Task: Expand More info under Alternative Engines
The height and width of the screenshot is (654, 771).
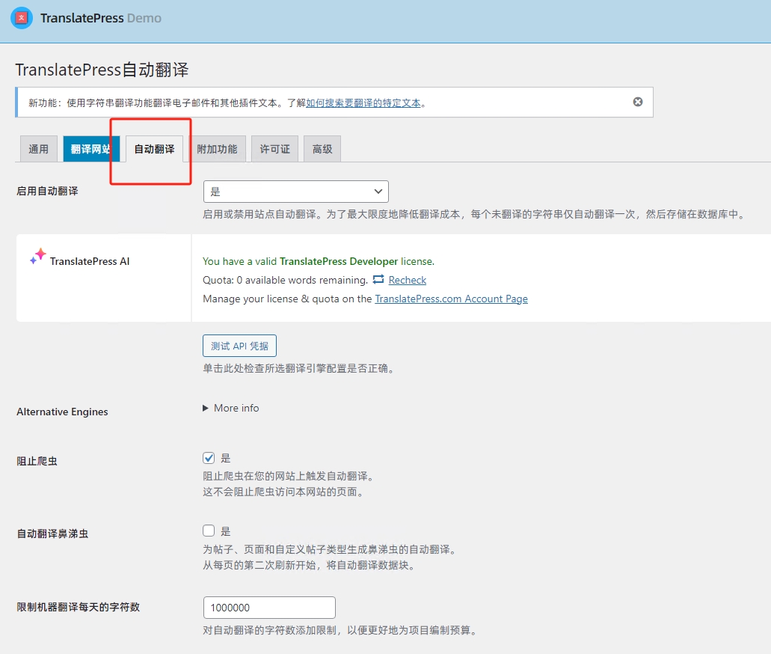Action: (x=231, y=408)
